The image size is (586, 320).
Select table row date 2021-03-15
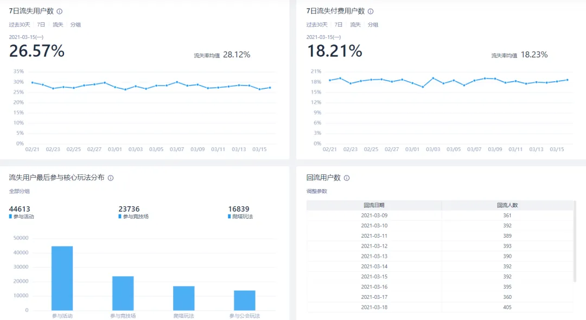click(374, 277)
